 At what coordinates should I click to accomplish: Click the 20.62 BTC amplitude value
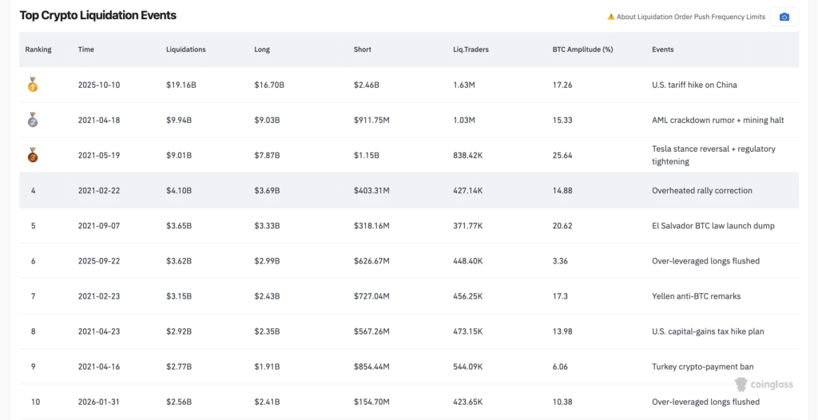point(562,226)
